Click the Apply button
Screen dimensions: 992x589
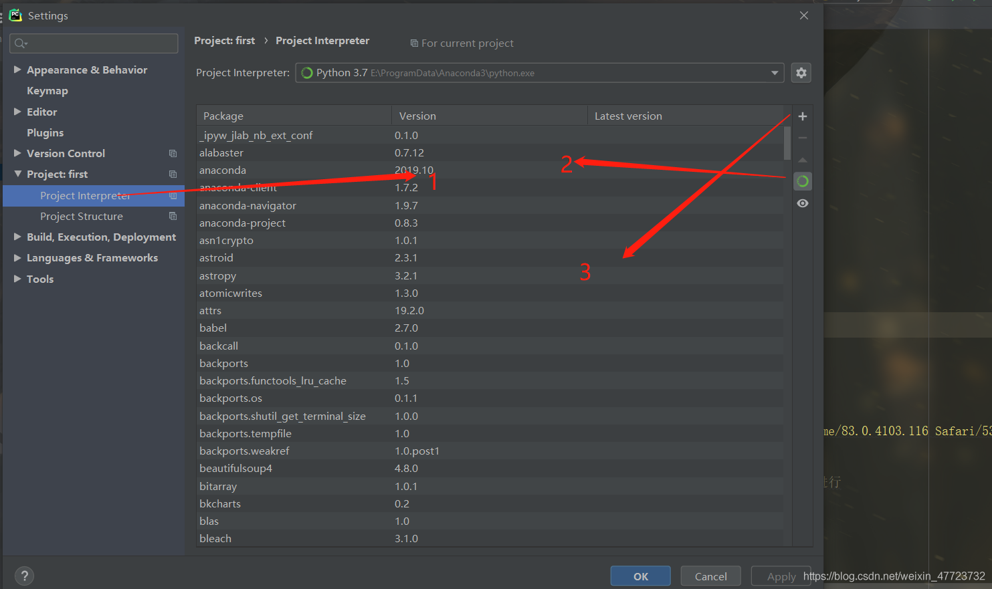pyautogui.click(x=781, y=576)
